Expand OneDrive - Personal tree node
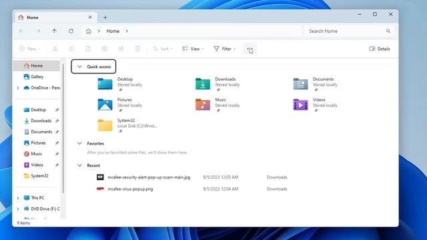Screen dimensions: 427x240 point(18,88)
